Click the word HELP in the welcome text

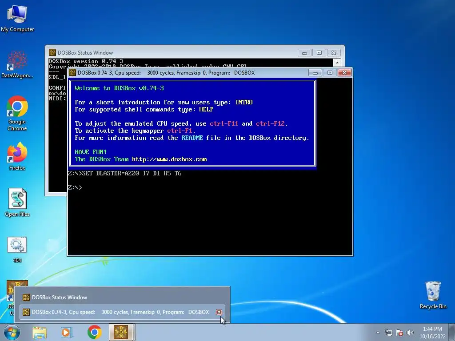point(206,109)
